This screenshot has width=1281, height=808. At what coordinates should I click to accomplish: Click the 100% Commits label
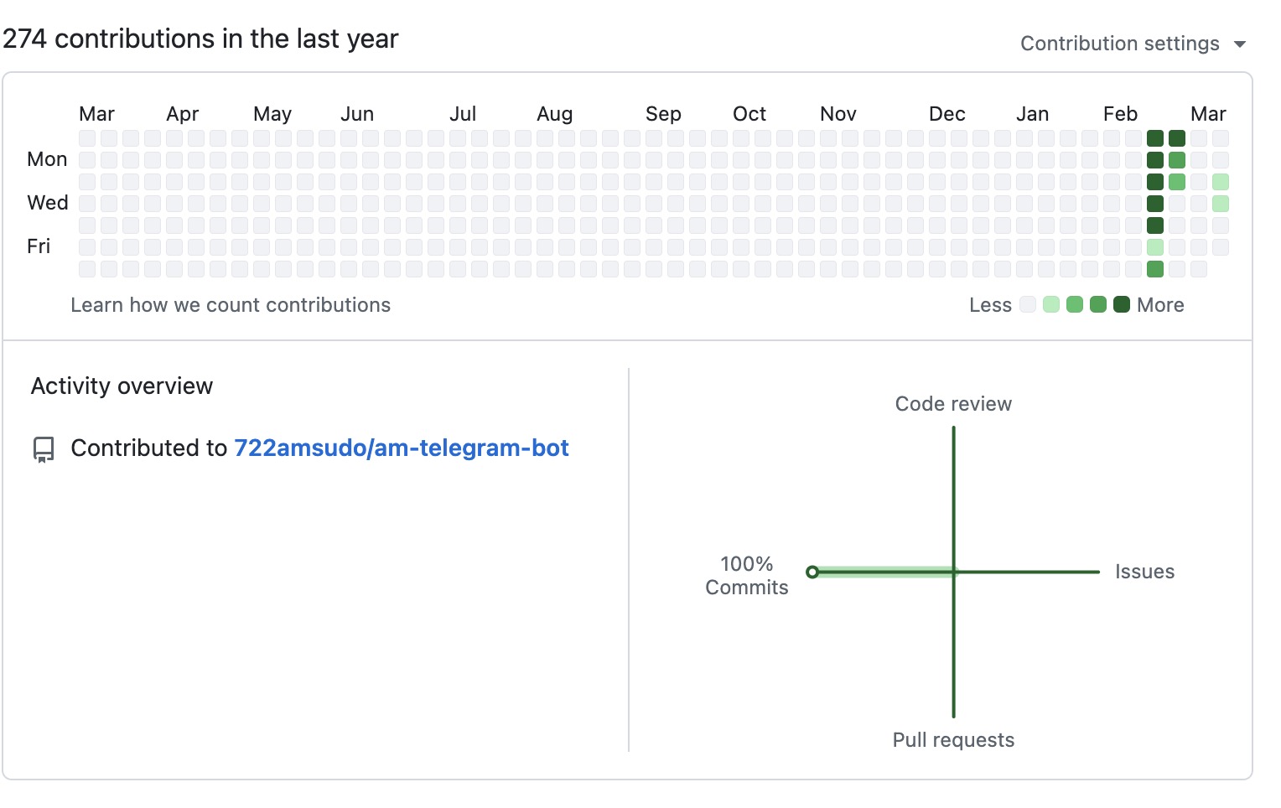(x=746, y=576)
